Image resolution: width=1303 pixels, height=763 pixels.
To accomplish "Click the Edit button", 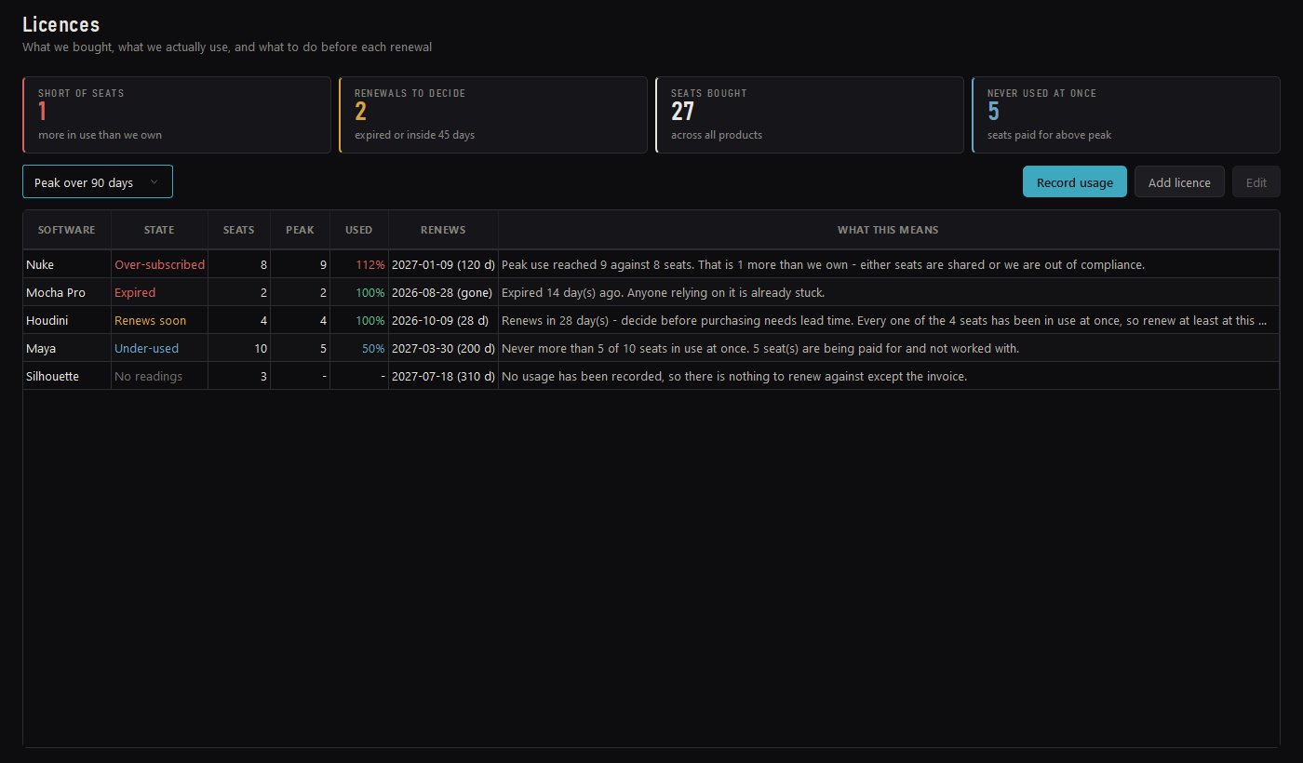I will point(1256,182).
